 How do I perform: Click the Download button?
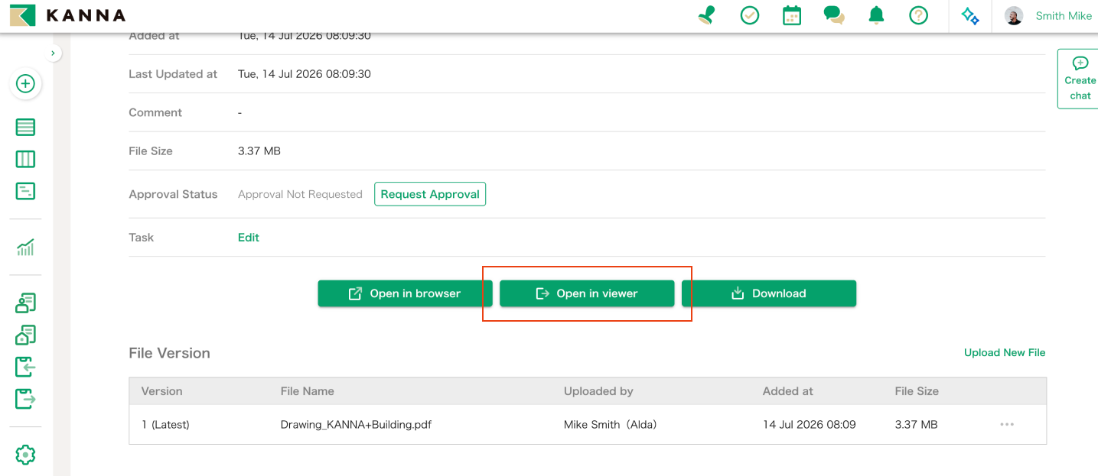(x=769, y=293)
